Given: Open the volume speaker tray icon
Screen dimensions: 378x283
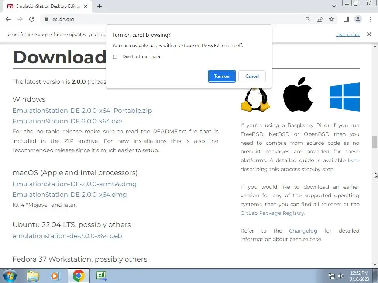Looking at the screenshot, I should [x=341, y=276].
